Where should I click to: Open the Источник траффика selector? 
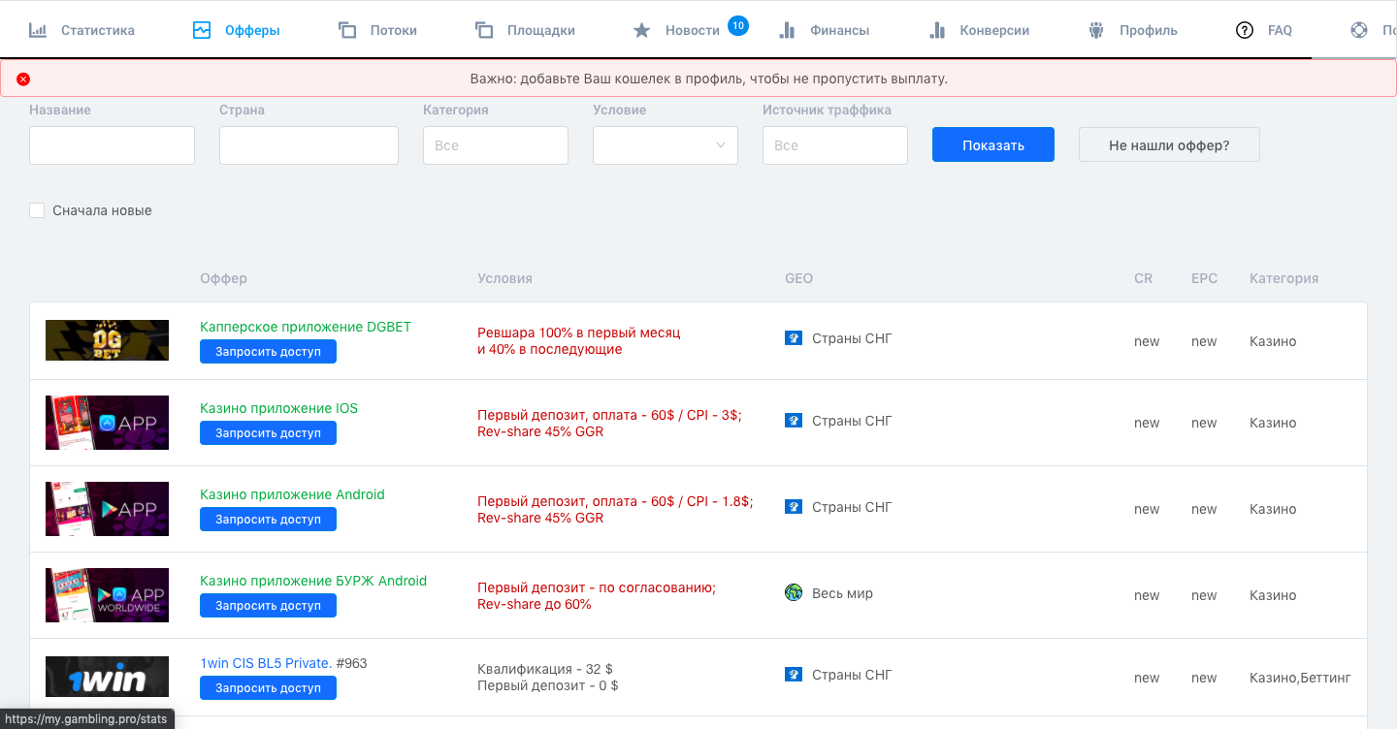click(835, 145)
